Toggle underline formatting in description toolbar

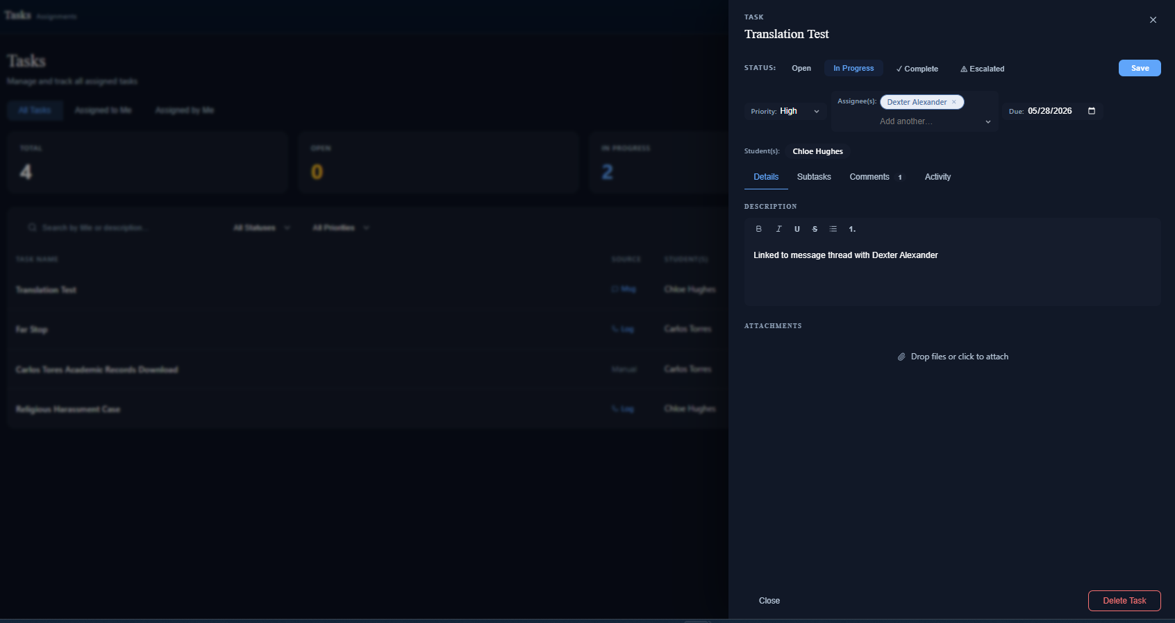click(x=797, y=229)
